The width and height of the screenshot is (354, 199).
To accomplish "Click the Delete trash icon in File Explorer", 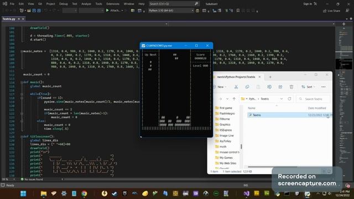I will (x=291, y=87).
